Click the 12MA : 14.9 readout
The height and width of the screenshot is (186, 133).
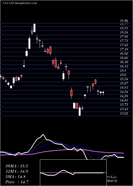pos(16,171)
